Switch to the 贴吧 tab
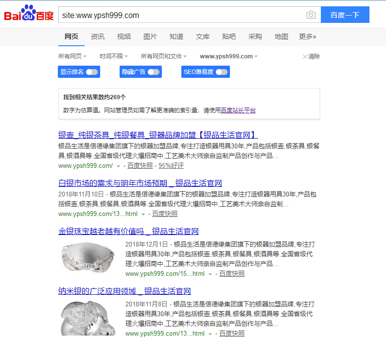The height and width of the screenshot is (341, 386). 228,36
